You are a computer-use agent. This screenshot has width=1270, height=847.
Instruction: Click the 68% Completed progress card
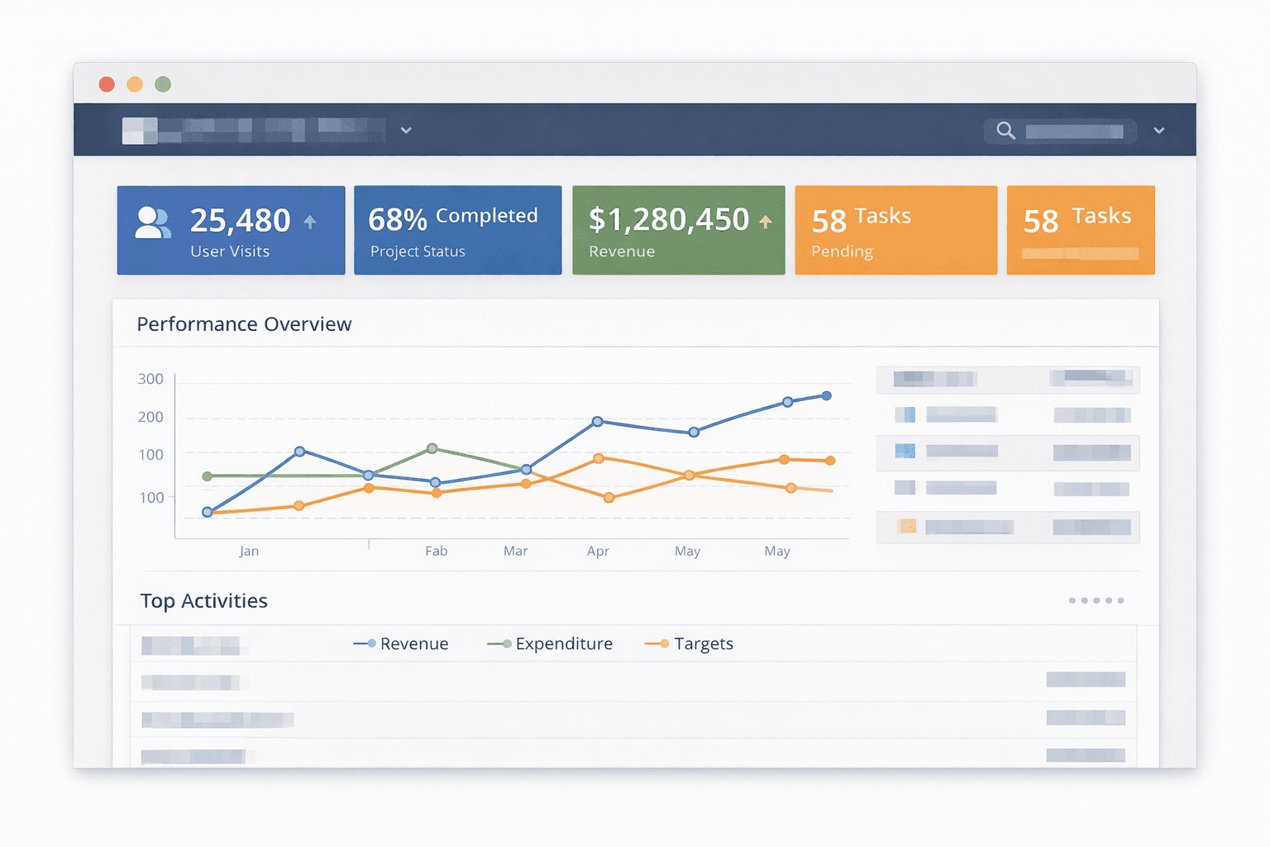[457, 230]
